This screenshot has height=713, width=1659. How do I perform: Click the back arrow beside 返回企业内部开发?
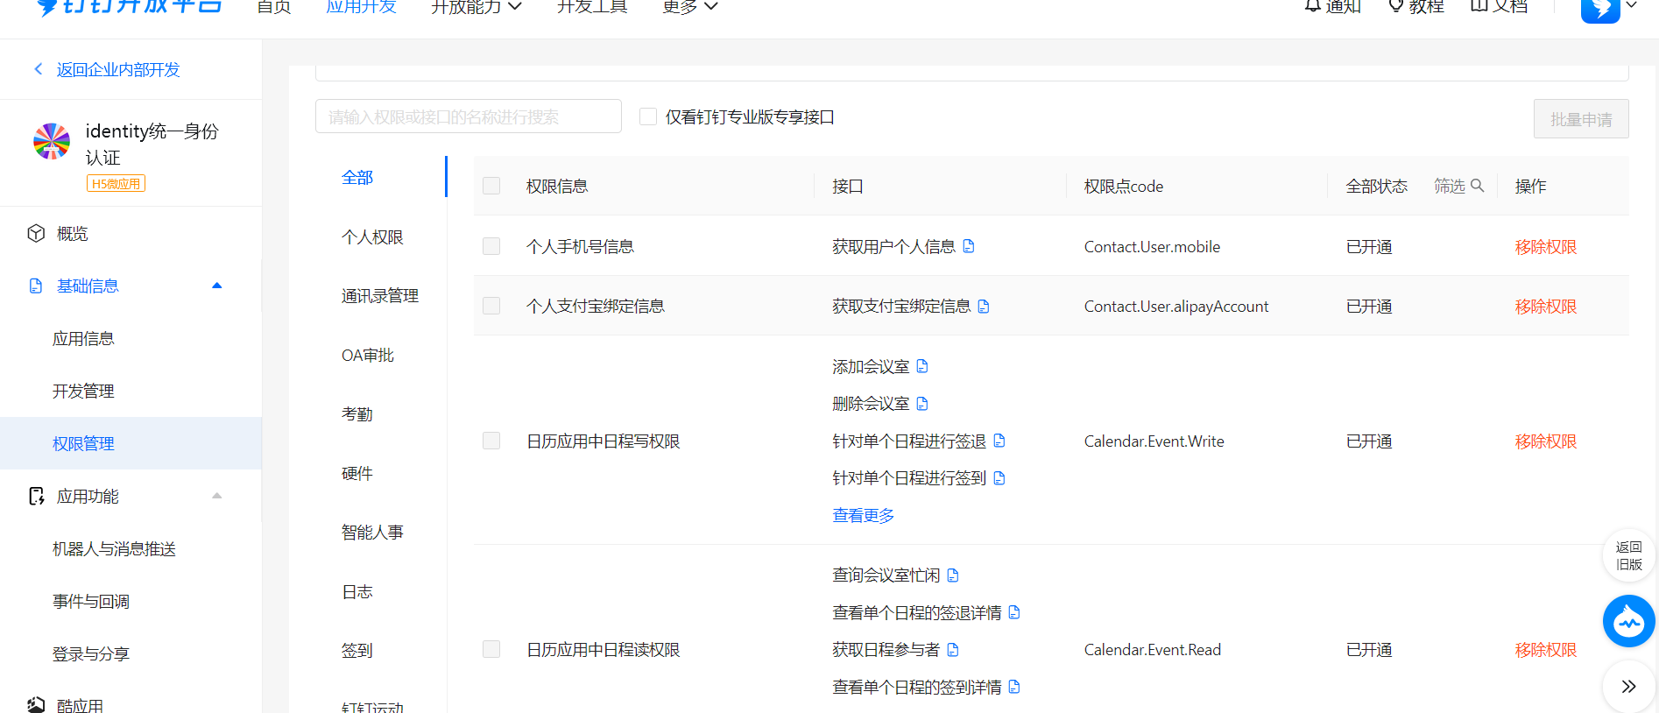pyautogui.click(x=38, y=69)
